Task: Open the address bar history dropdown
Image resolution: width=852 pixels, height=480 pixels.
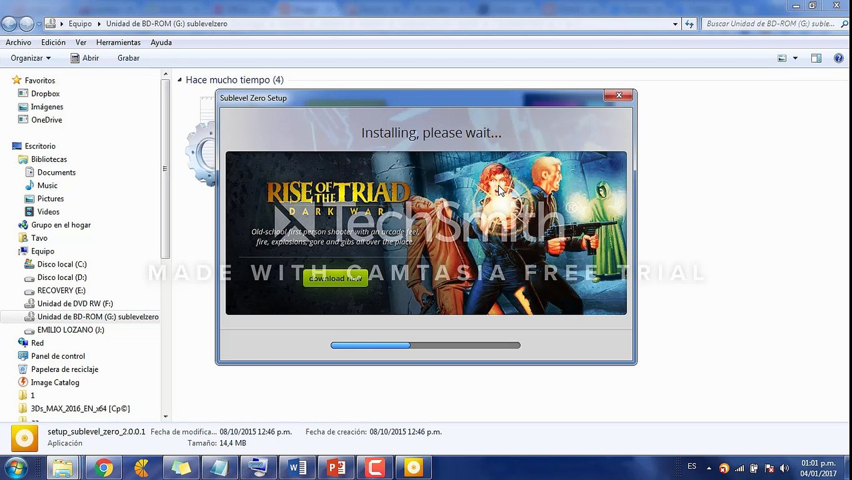Action: point(675,24)
